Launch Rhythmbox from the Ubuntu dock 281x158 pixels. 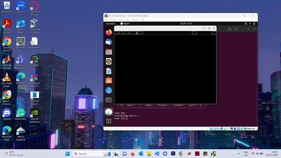(x=109, y=61)
